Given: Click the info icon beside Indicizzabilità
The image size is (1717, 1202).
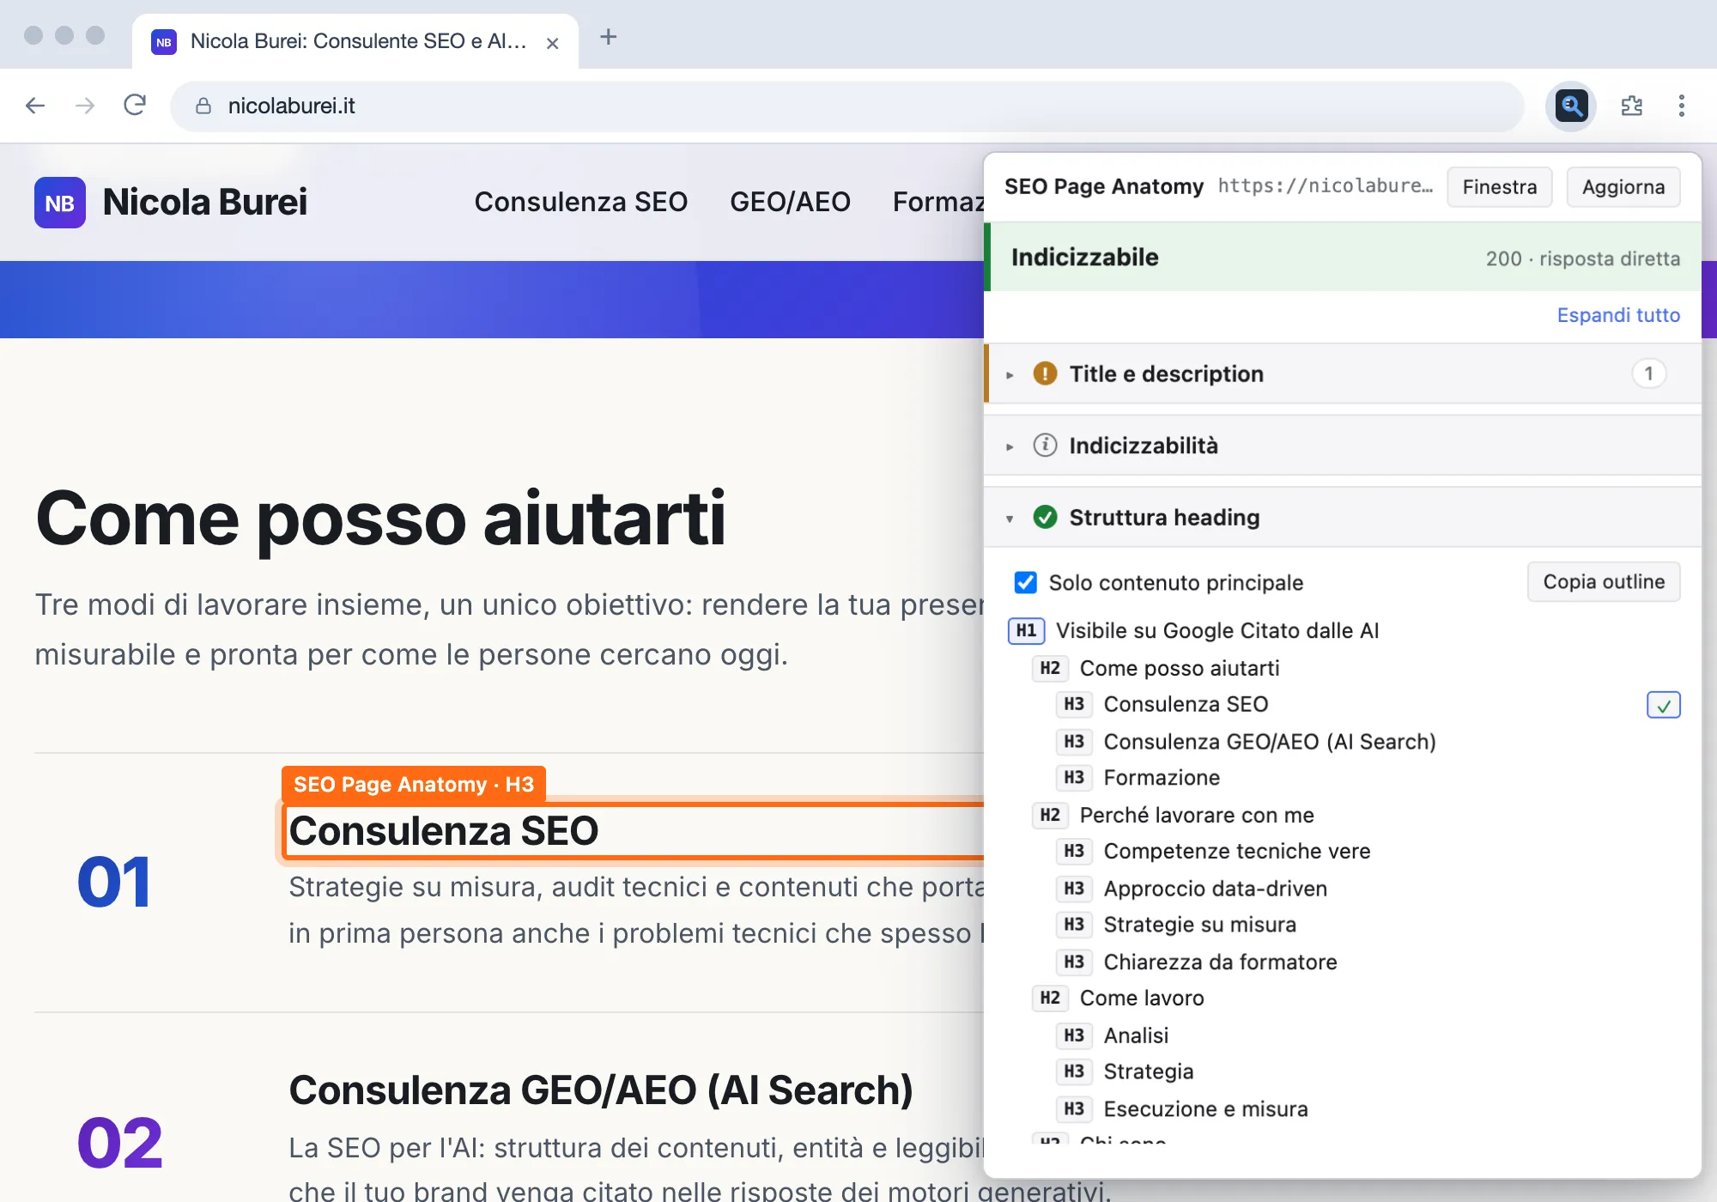Looking at the screenshot, I should click(x=1045, y=445).
